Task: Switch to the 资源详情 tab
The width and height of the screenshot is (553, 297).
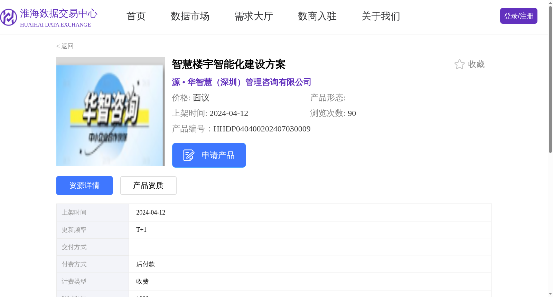Action: click(x=84, y=186)
